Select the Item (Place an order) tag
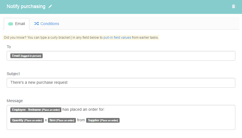Image resolution: width=242 pixels, height=138 pixels. coord(62,120)
